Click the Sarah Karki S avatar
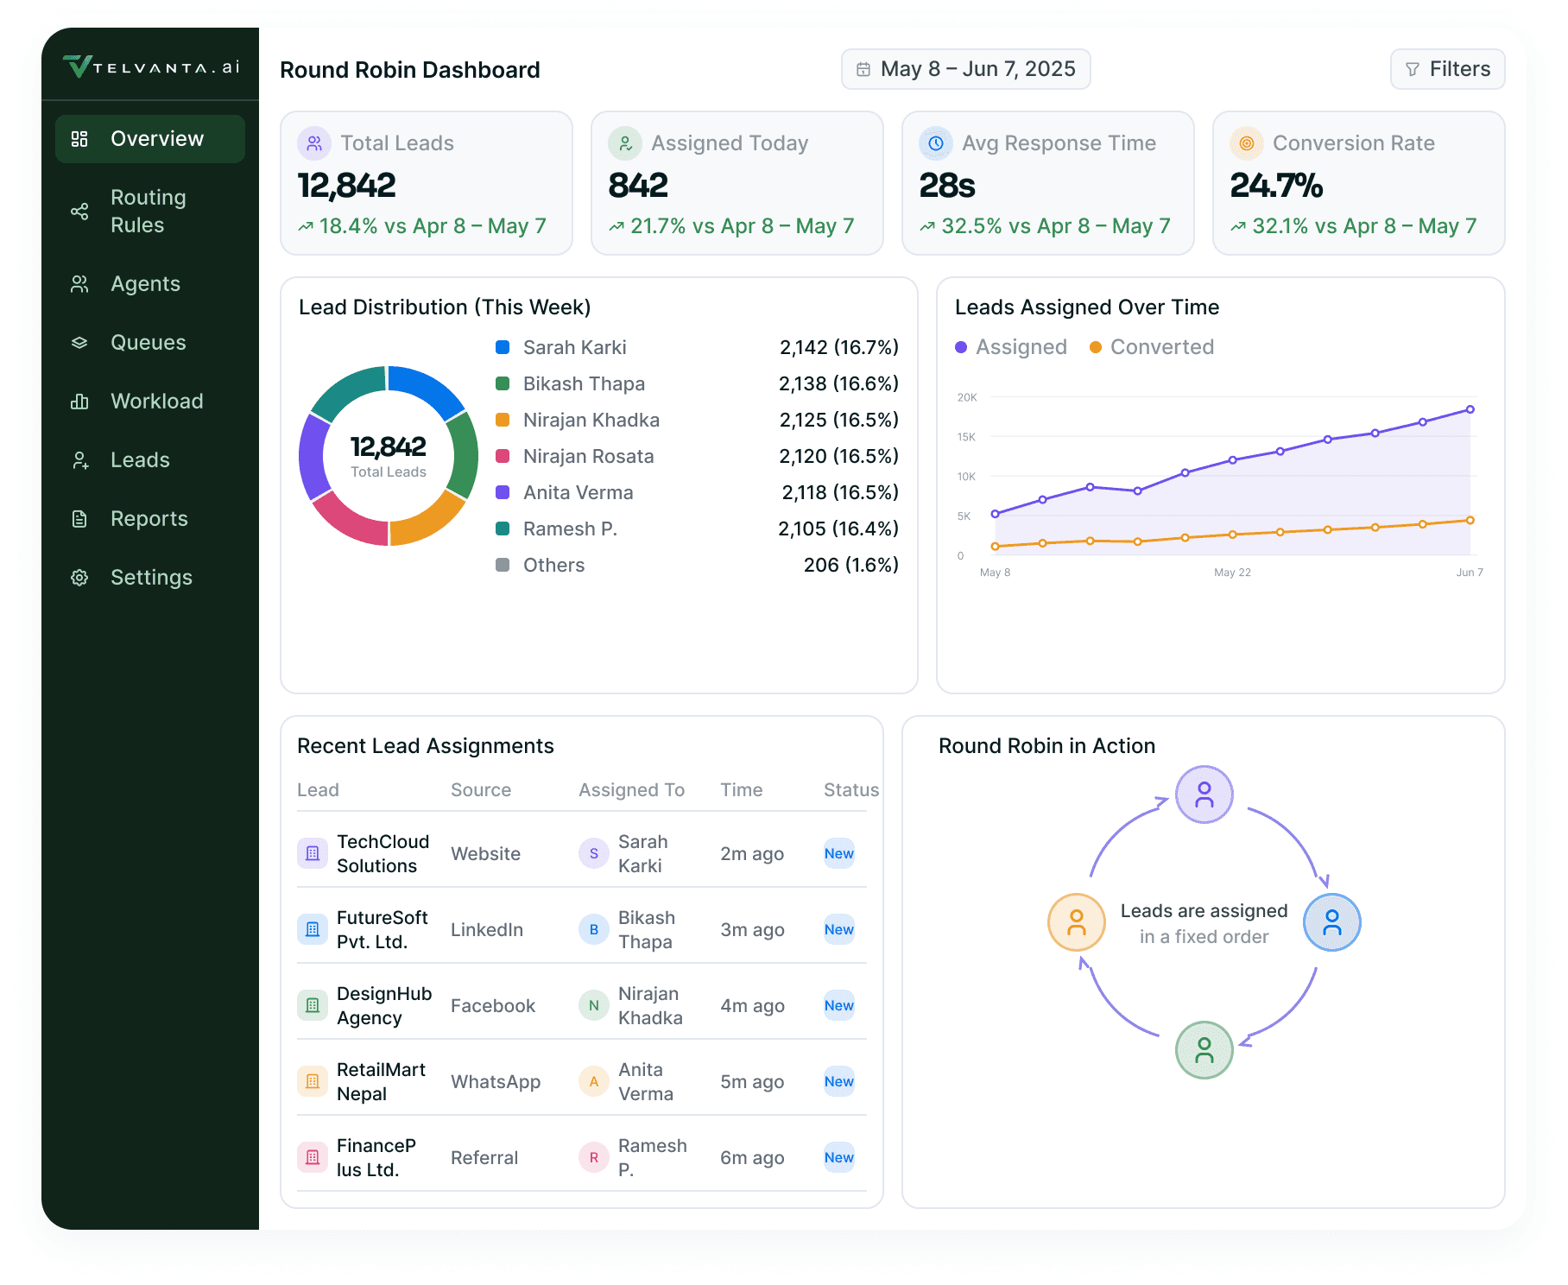This screenshot has width=1568, height=1285. [594, 854]
